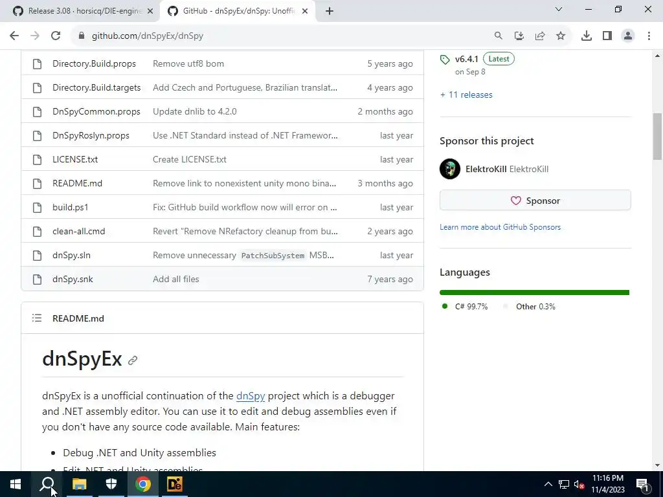Click the page vertical scrollbar thumb

[657, 136]
